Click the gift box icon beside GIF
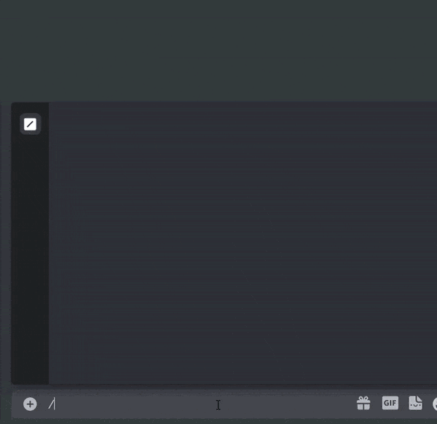Screen dimensions: 437x424 point(363,403)
